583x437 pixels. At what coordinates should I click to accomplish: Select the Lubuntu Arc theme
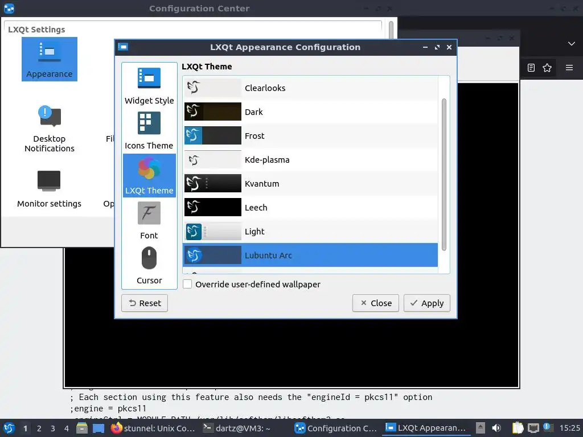coord(310,255)
